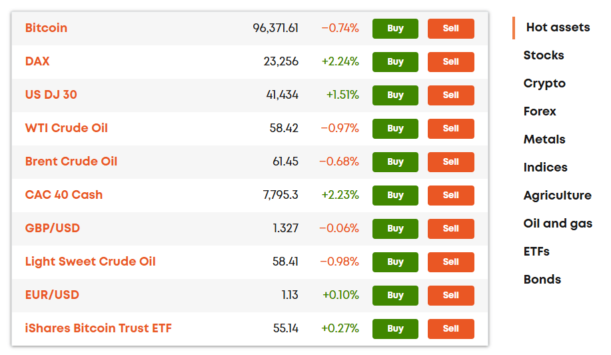This screenshot has width=611, height=355.
Task: Buy the DAX index
Action: point(395,62)
